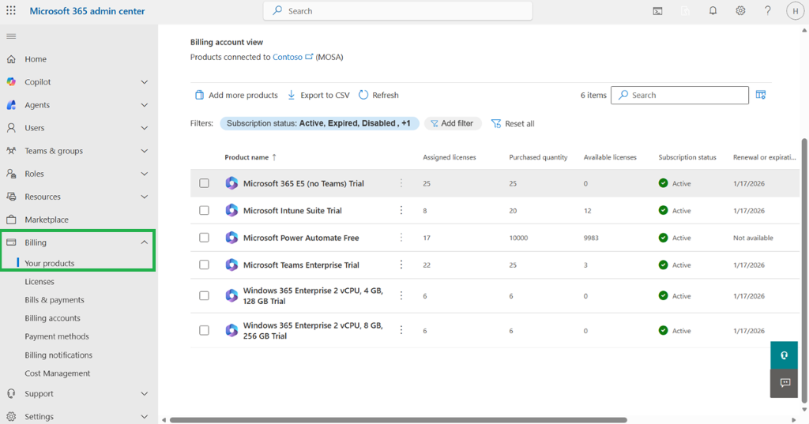
Task: Click the help question mark icon
Action: point(767,11)
